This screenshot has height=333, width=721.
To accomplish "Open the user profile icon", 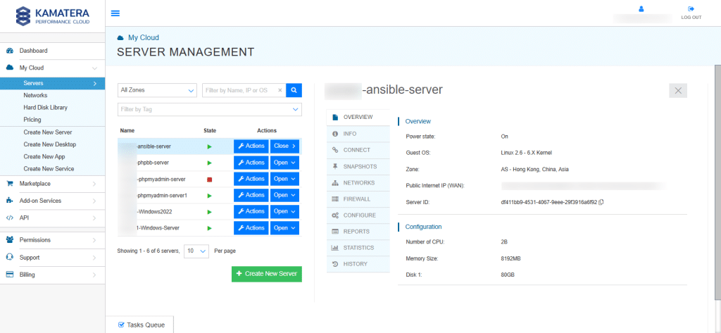I will [641, 8].
